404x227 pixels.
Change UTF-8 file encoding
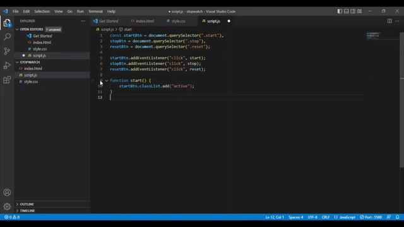312,217
